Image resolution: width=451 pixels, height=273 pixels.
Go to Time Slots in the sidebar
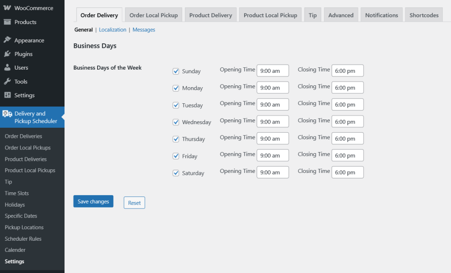click(x=17, y=193)
